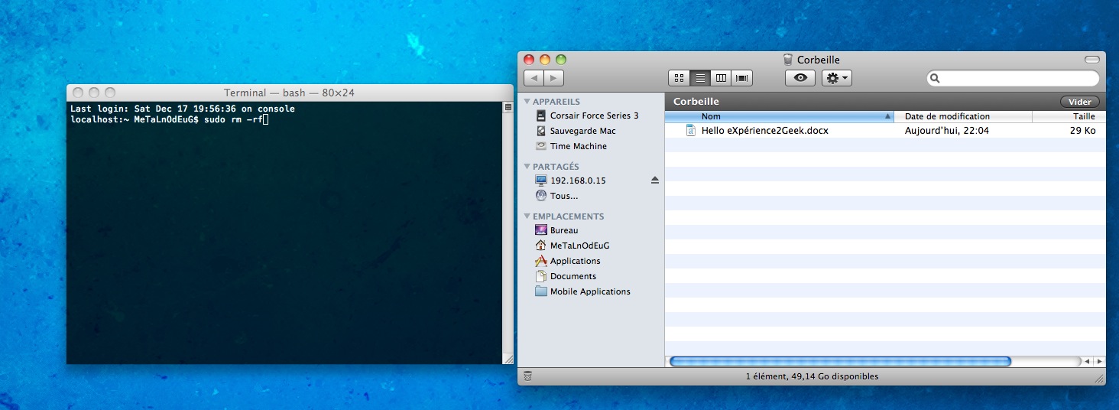1119x410 pixels.
Task: Click the Finder window resize grip
Action: pos(1100,377)
